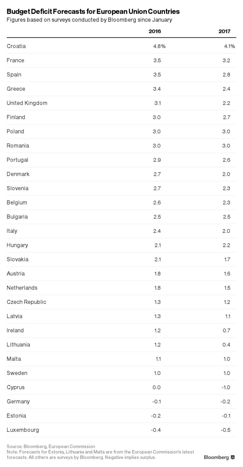Image resolution: width=243 pixels, height=467 pixels.
Task: Click the Bloomberg logo icon
Action: tap(233, 457)
